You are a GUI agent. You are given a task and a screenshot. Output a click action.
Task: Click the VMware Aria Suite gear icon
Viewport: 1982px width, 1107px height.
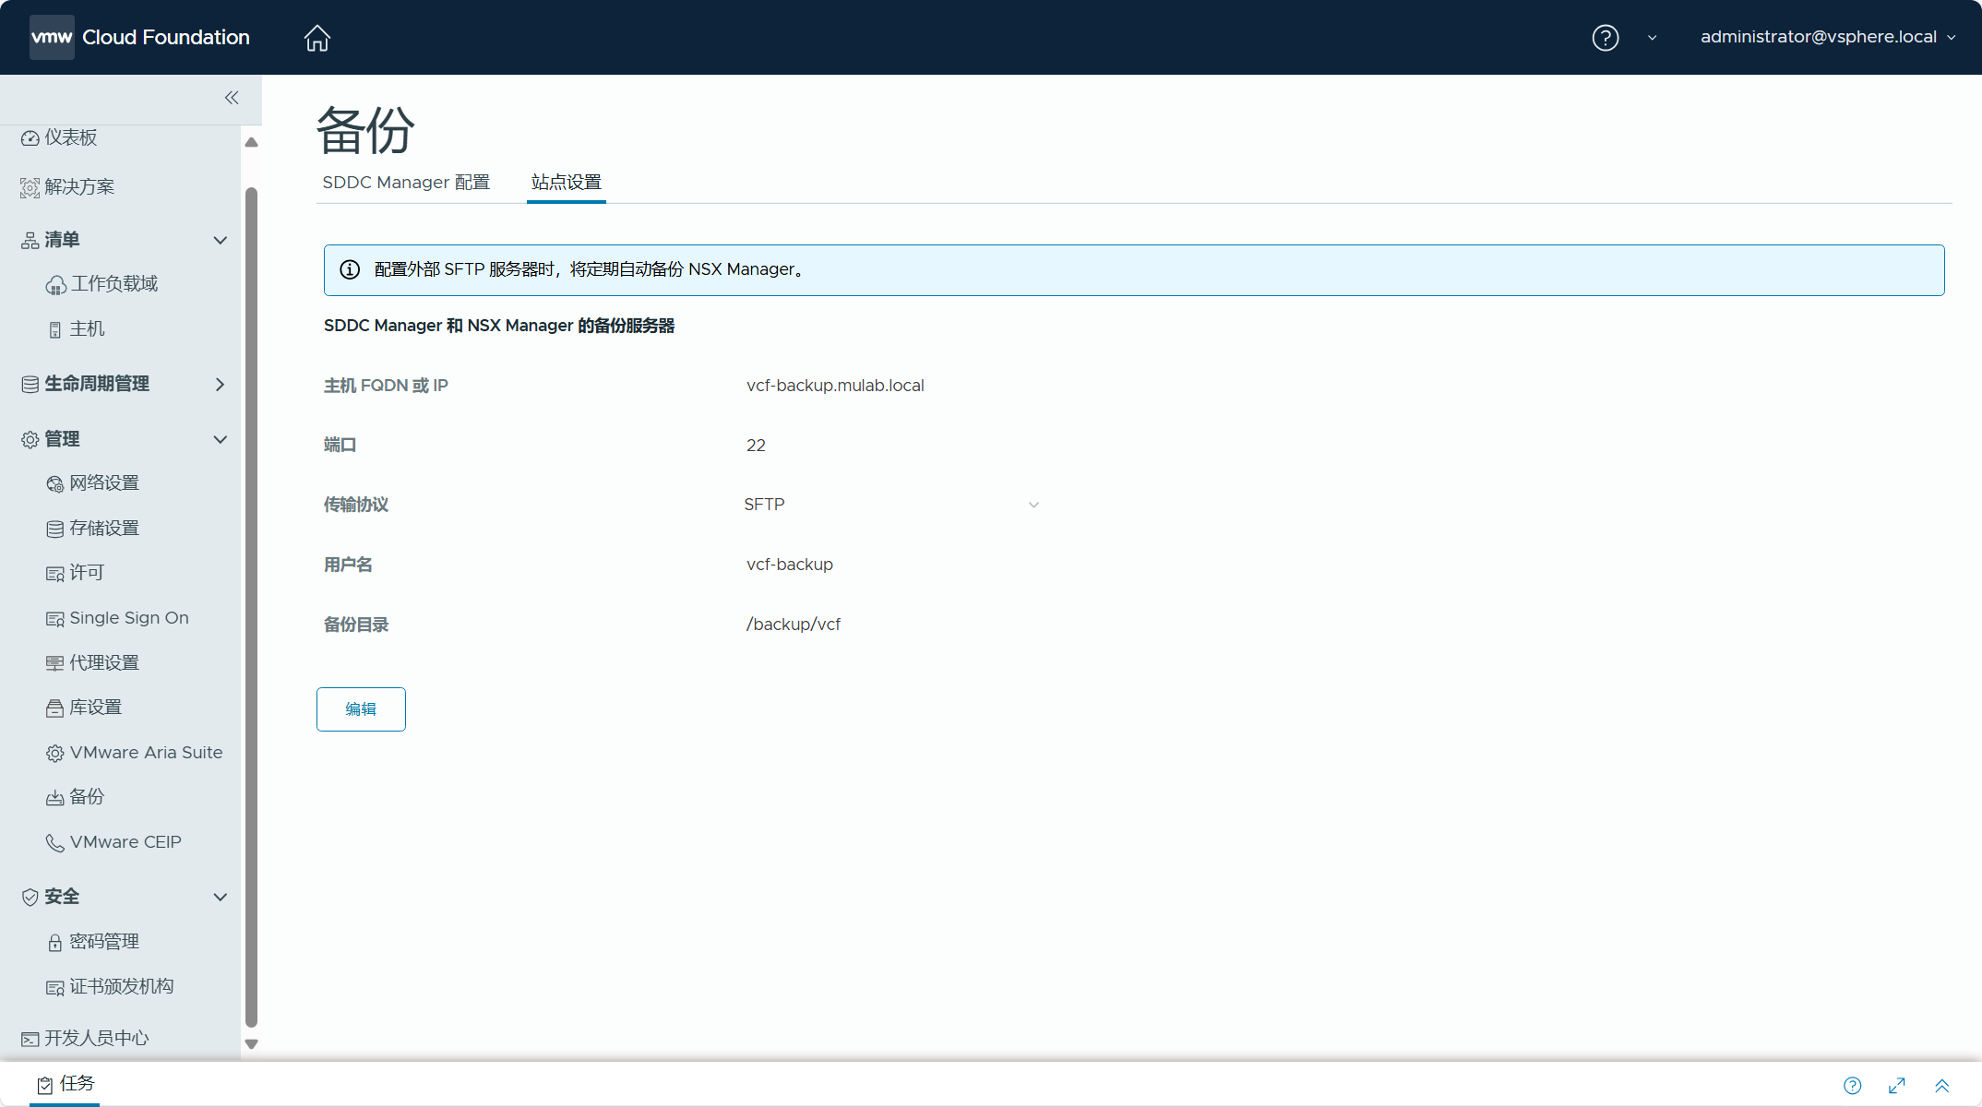tap(55, 754)
